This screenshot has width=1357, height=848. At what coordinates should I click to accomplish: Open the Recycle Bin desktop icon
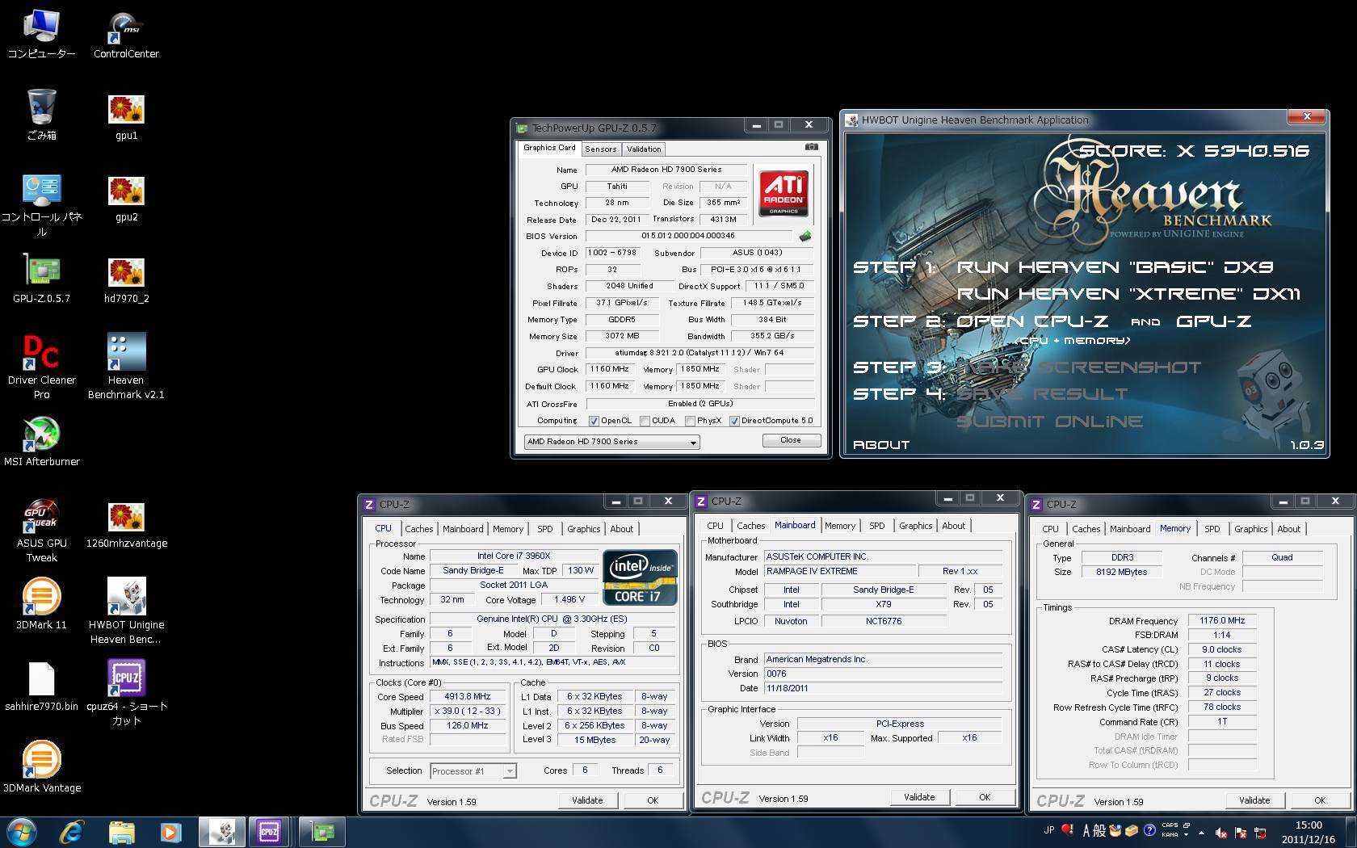pos(42,115)
